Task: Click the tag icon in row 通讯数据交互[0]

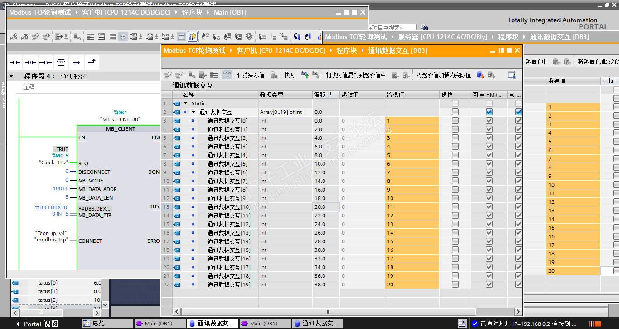Action: pos(177,121)
